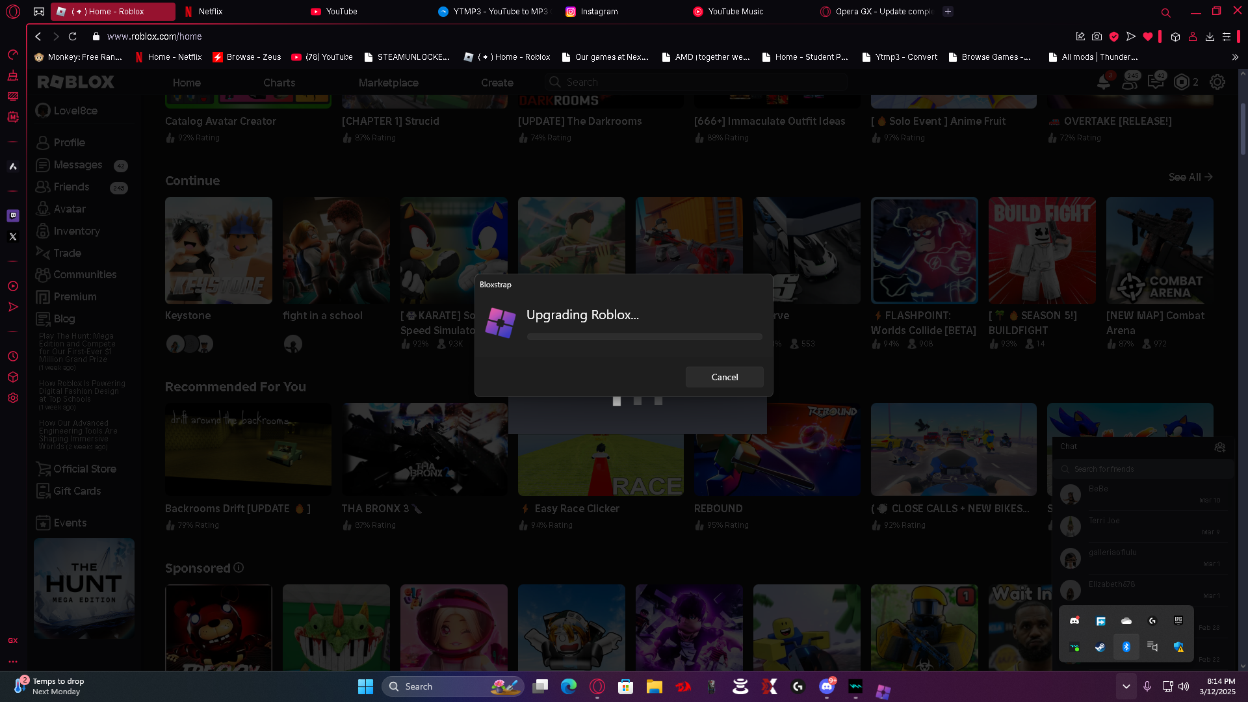Open Logitech G HUB tray icon
The image size is (1248, 702).
(x=1152, y=621)
